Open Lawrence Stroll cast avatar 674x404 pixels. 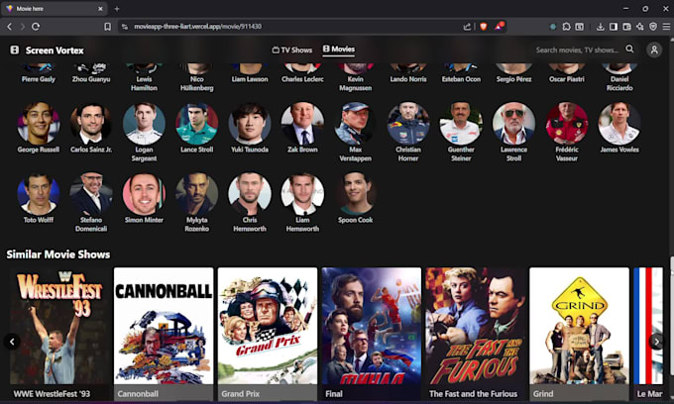(x=513, y=123)
